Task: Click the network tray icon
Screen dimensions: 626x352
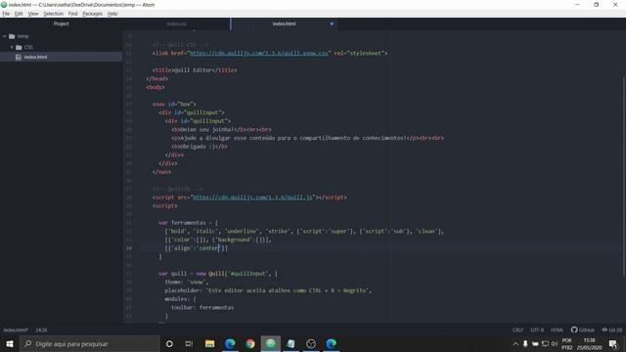Action: coord(545,343)
